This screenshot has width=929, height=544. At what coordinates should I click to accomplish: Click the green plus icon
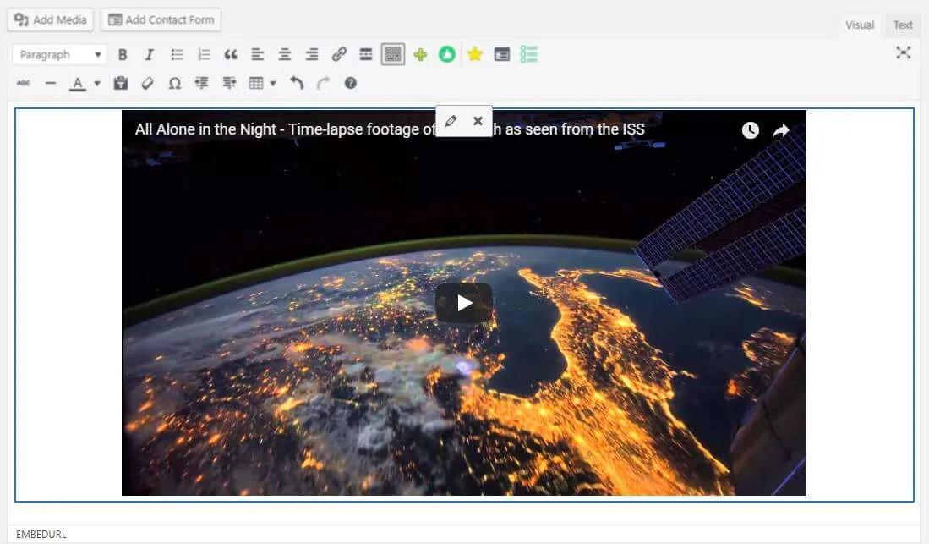click(x=420, y=55)
